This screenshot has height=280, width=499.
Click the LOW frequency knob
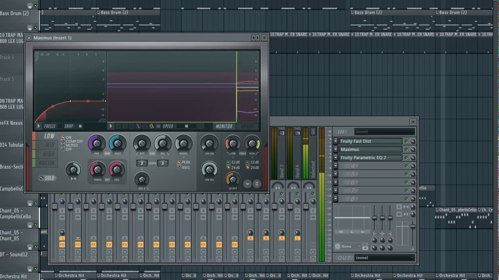[x=233, y=143]
